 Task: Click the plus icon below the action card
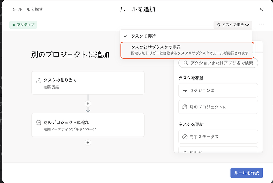pyautogui.click(x=88, y=142)
